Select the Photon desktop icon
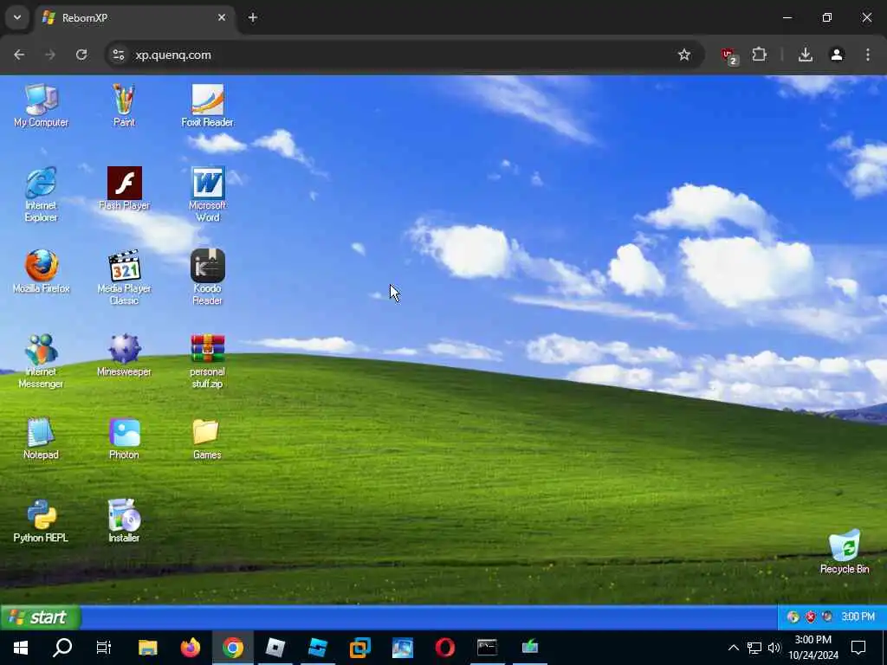 click(x=124, y=437)
